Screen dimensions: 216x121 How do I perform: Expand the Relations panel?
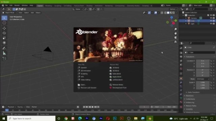pos(190,96)
